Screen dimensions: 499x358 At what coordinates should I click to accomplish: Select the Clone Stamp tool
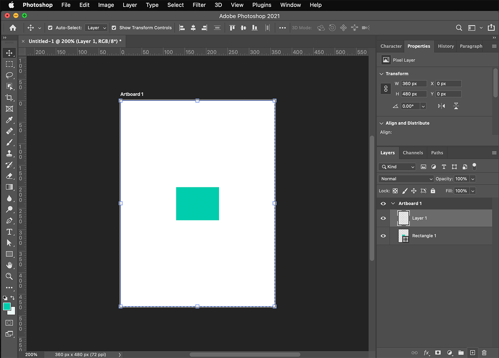point(9,153)
